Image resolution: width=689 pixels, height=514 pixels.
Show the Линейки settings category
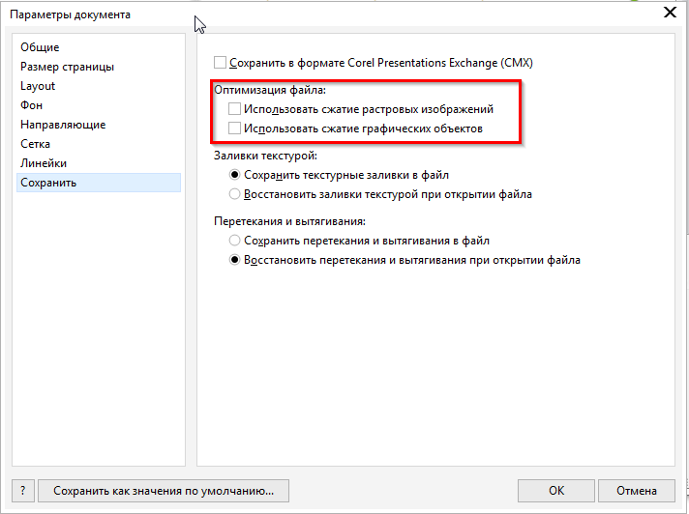44,163
